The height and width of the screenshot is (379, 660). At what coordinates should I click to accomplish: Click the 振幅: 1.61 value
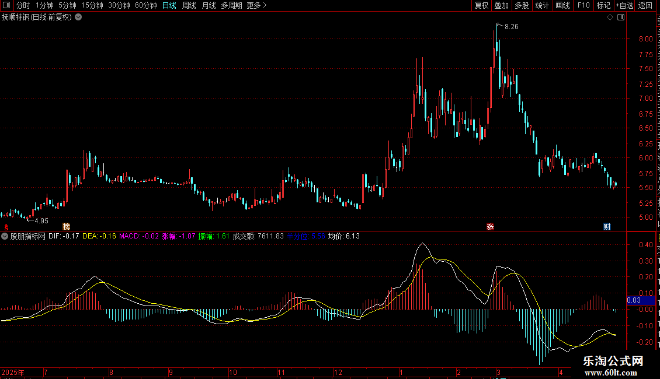click(x=214, y=236)
